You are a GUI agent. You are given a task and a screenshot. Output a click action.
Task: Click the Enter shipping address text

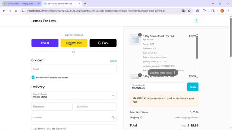point(186,118)
